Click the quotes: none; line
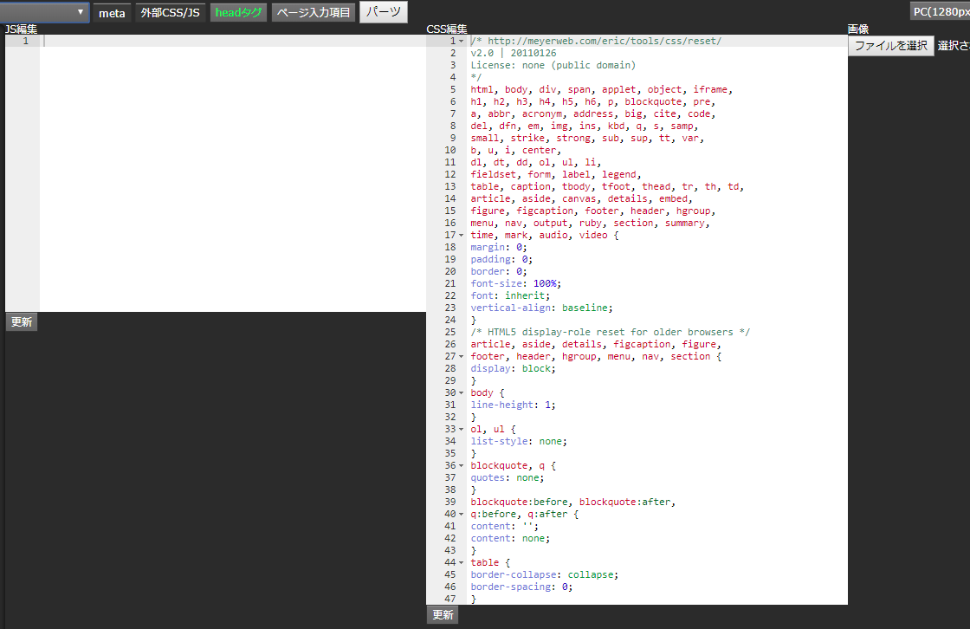 508,478
